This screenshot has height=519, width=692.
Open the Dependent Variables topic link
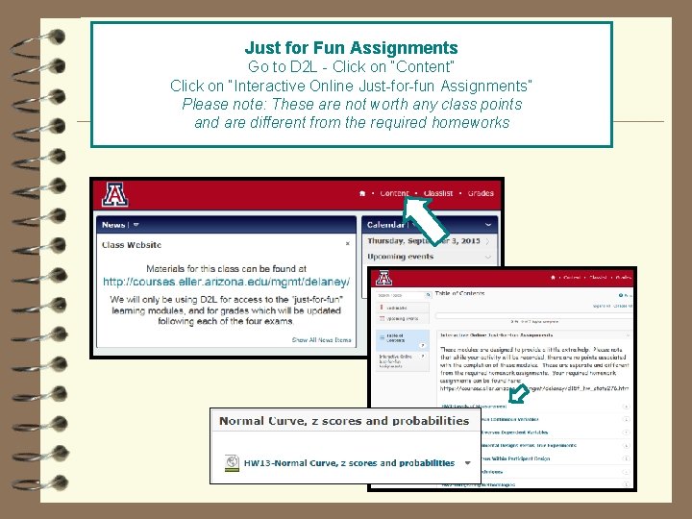[x=514, y=432]
